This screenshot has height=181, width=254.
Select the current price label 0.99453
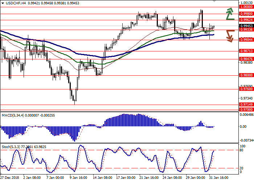(246, 26)
